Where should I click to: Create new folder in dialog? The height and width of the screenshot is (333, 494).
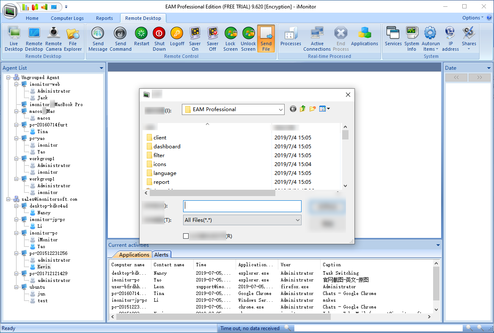tap(313, 109)
